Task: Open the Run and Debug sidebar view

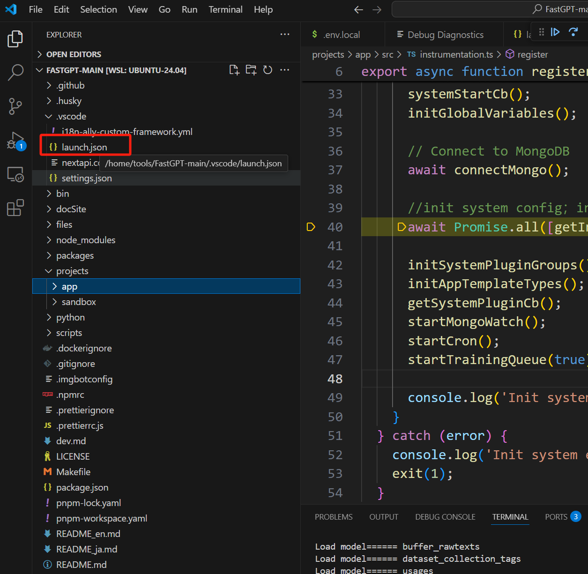Action: click(15, 140)
